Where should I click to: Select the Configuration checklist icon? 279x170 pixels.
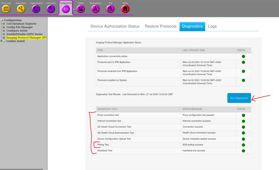click(x=66, y=9)
